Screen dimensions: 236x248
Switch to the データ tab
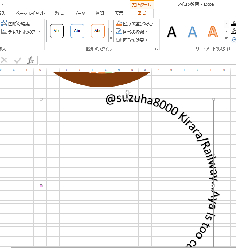point(80,14)
